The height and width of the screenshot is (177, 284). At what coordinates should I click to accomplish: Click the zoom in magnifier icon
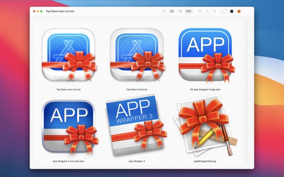(215, 11)
